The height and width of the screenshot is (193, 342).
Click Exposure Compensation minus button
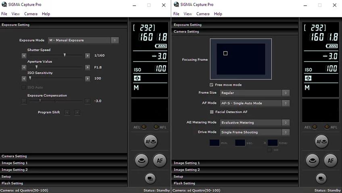pyautogui.click(x=24, y=101)
